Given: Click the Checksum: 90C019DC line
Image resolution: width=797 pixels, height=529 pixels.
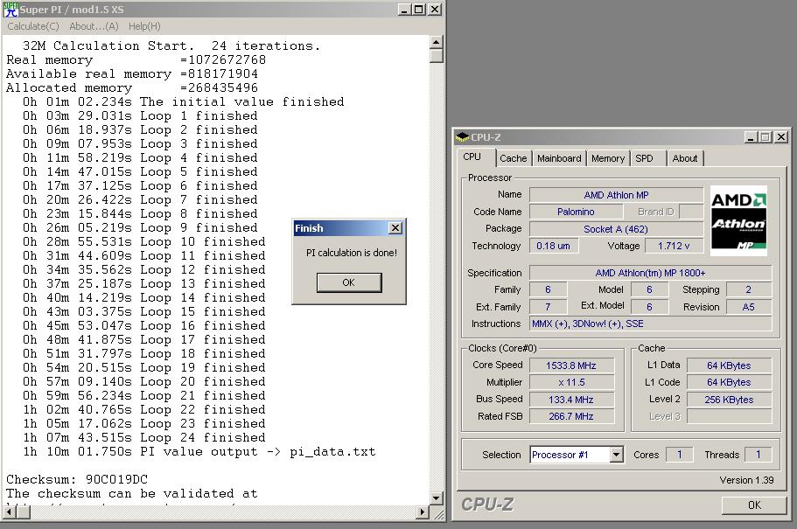Looking at the screenshot, I should tap(77, 479).
